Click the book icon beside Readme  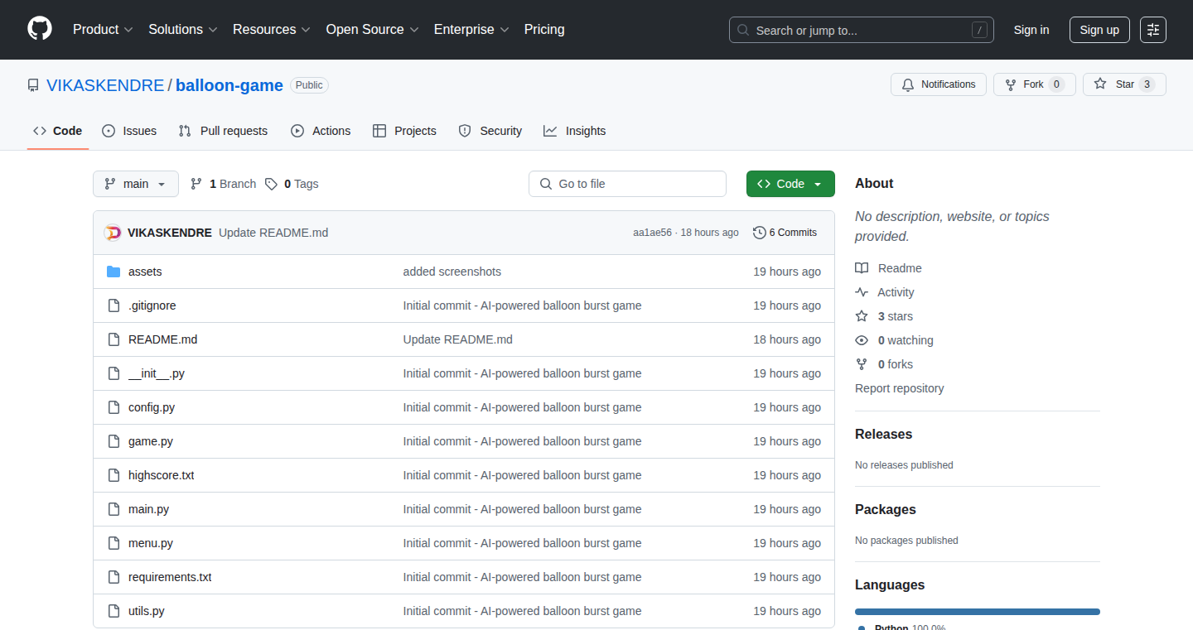[862, 268]
